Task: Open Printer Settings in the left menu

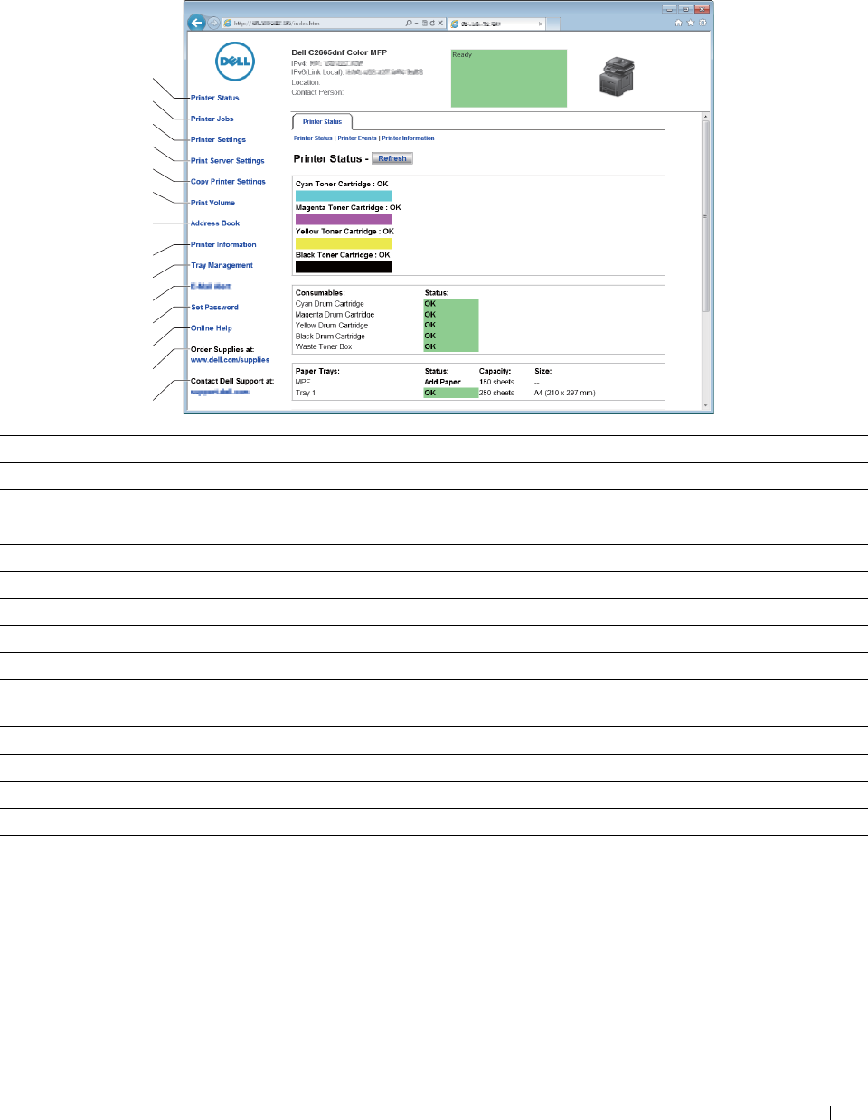Action: 218,139
